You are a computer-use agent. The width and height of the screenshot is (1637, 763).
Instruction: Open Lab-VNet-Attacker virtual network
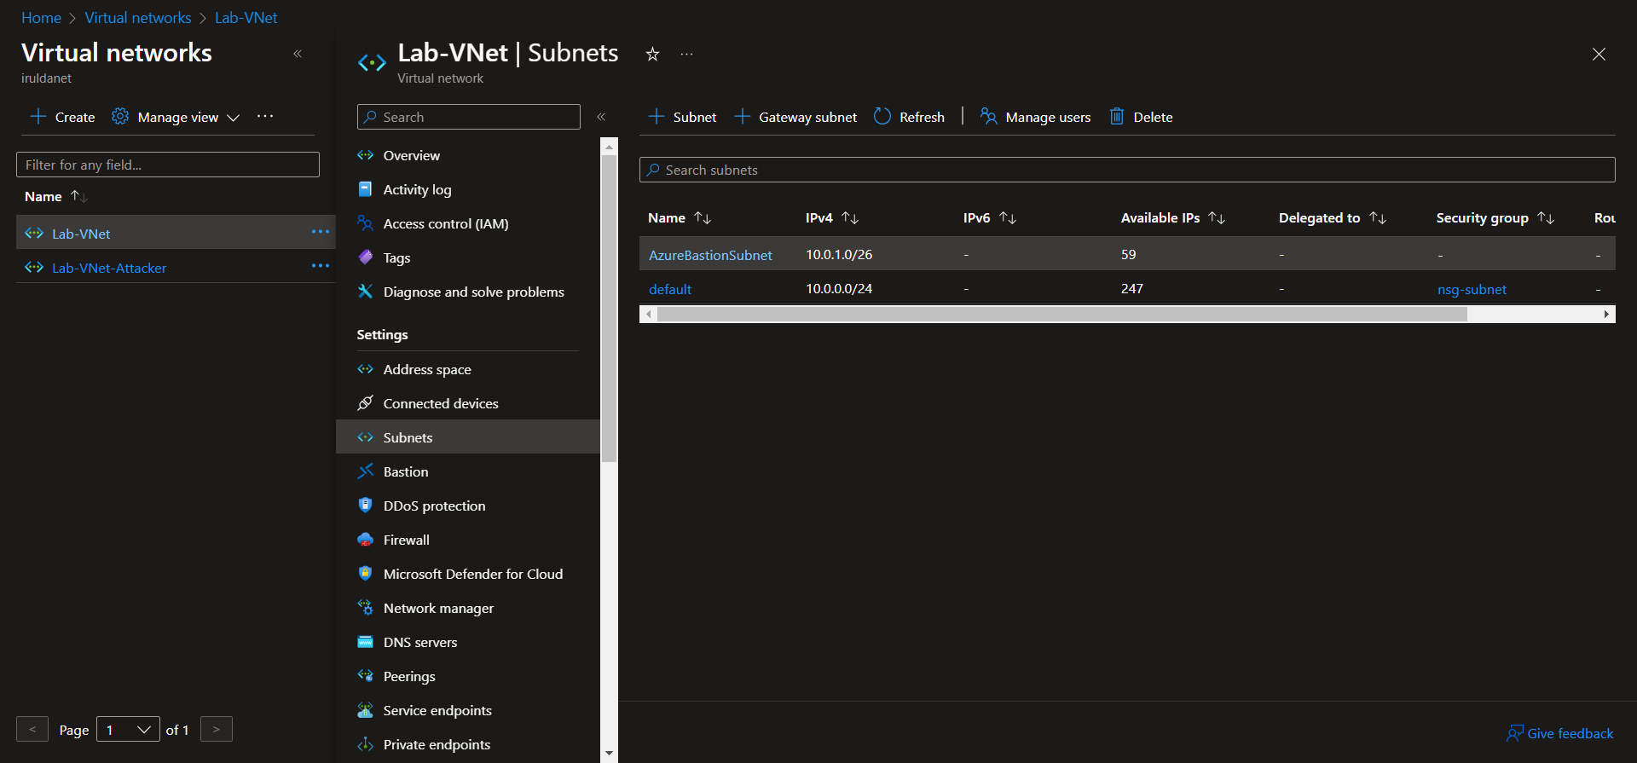coord(109,268)
